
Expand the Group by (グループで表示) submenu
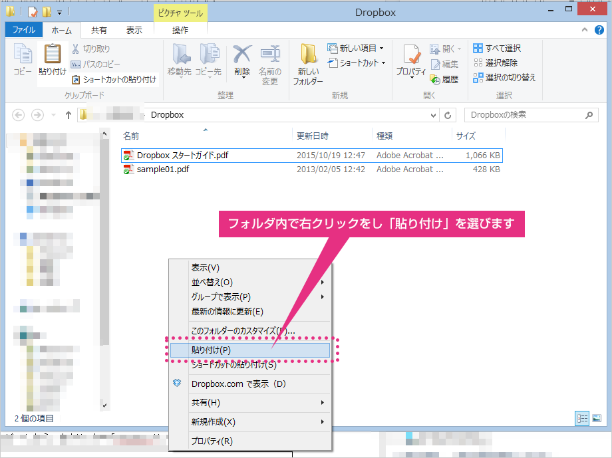(x=323, y=297)
